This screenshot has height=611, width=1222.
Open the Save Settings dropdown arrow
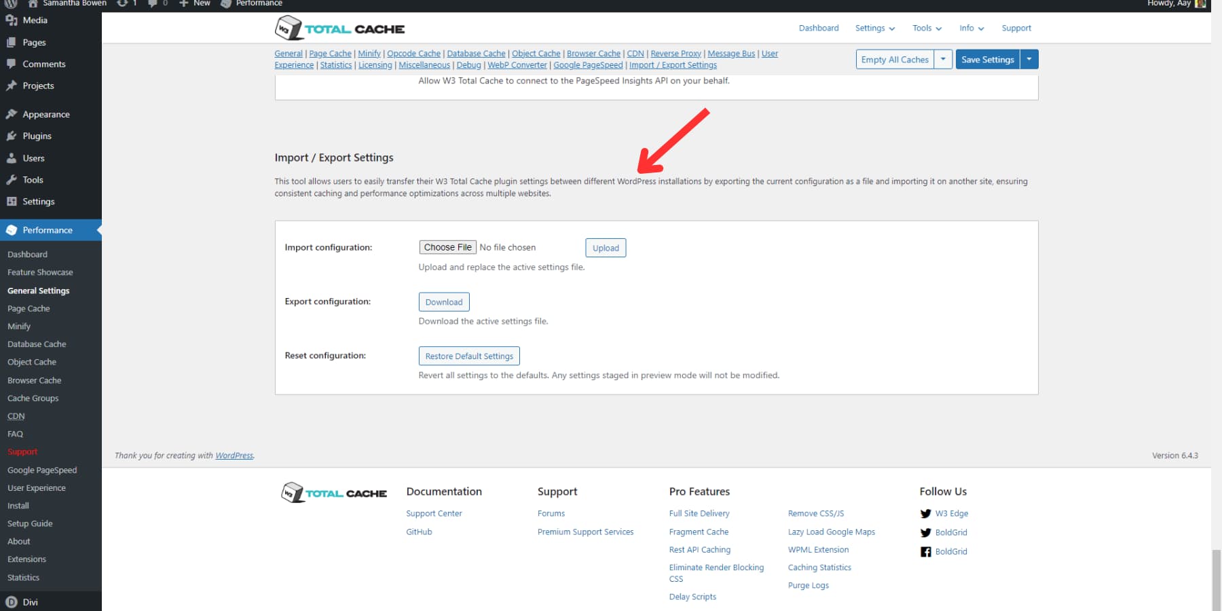pos(1029,59)
